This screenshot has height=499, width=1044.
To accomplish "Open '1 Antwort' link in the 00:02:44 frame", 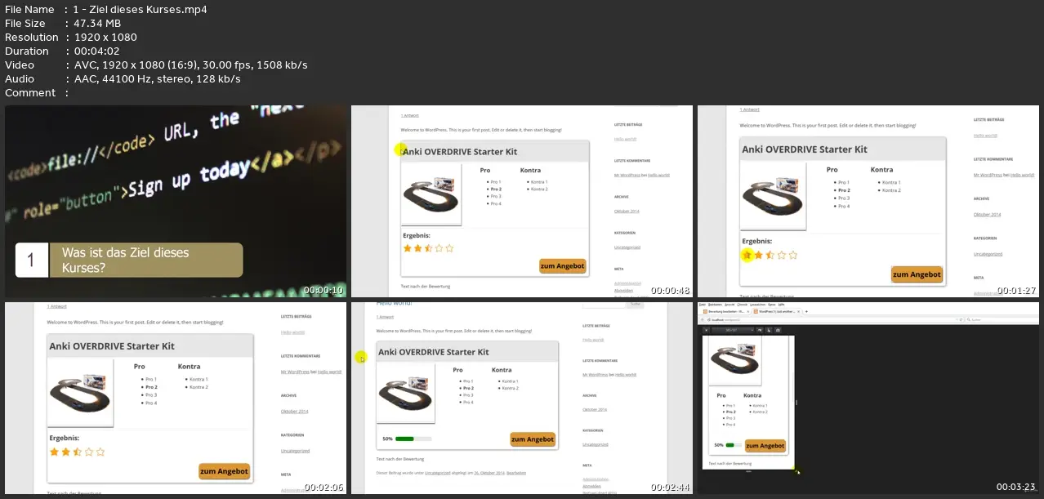I will [385, 317].
